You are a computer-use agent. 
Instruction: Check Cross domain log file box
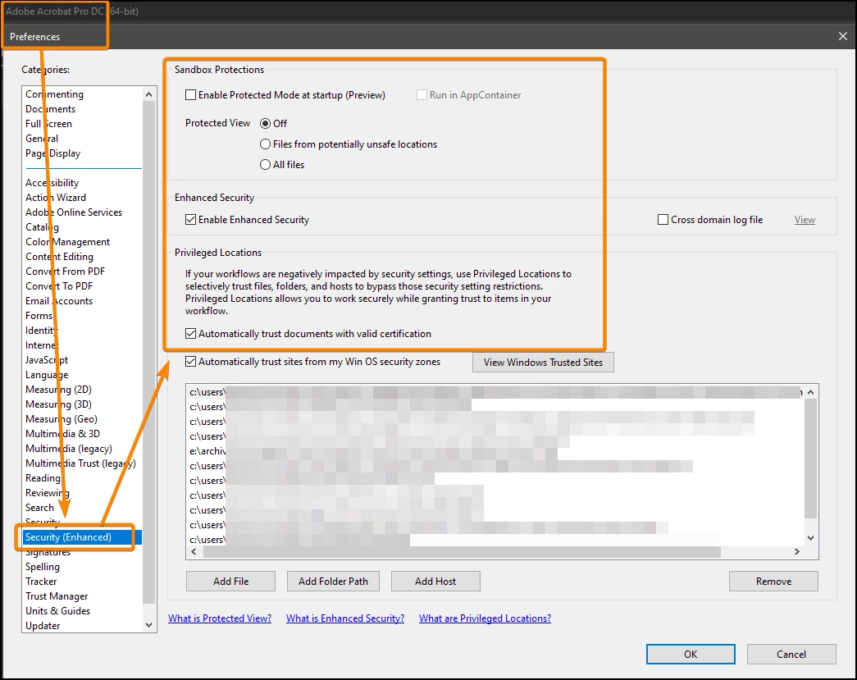[x=663, y=220]
